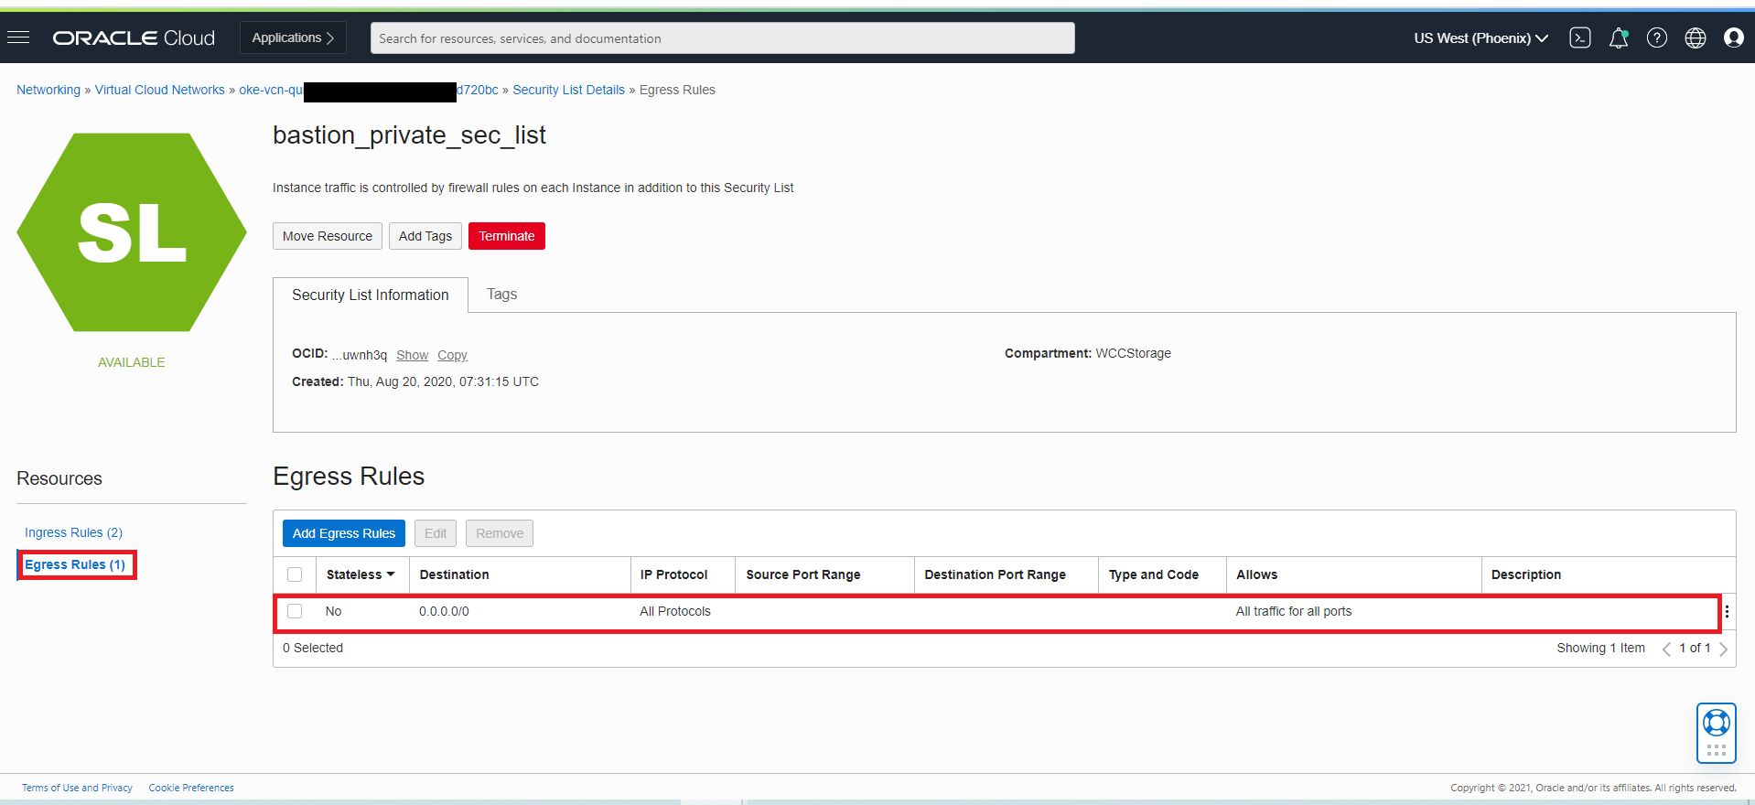The height and width of the screenshot is (805, 1755).
Task: Click the IP Protocol column header
Action: point(673,574)
